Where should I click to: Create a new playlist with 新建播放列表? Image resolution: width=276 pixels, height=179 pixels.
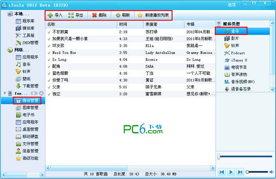tap(153, 15)
